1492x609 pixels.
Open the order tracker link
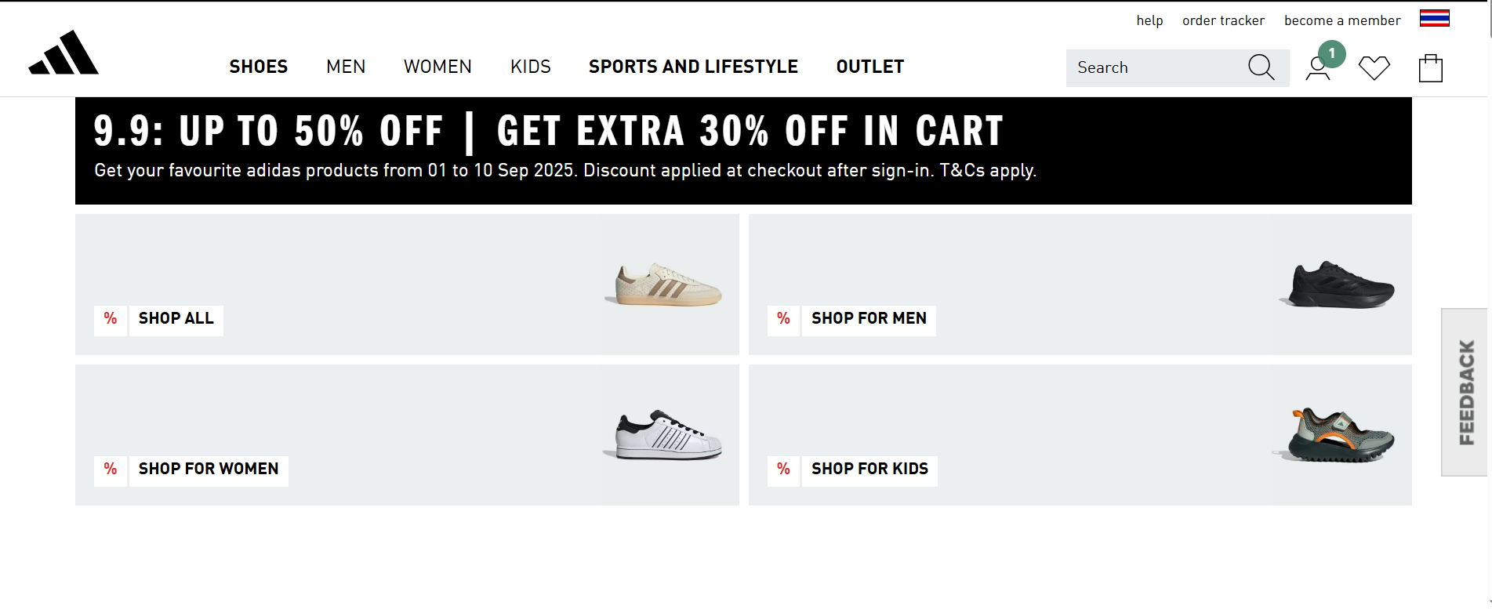click(x=1223, y=20)
